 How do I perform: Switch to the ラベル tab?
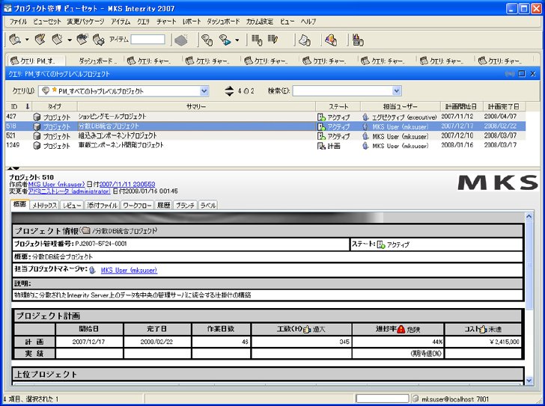[x=208, y=206]
